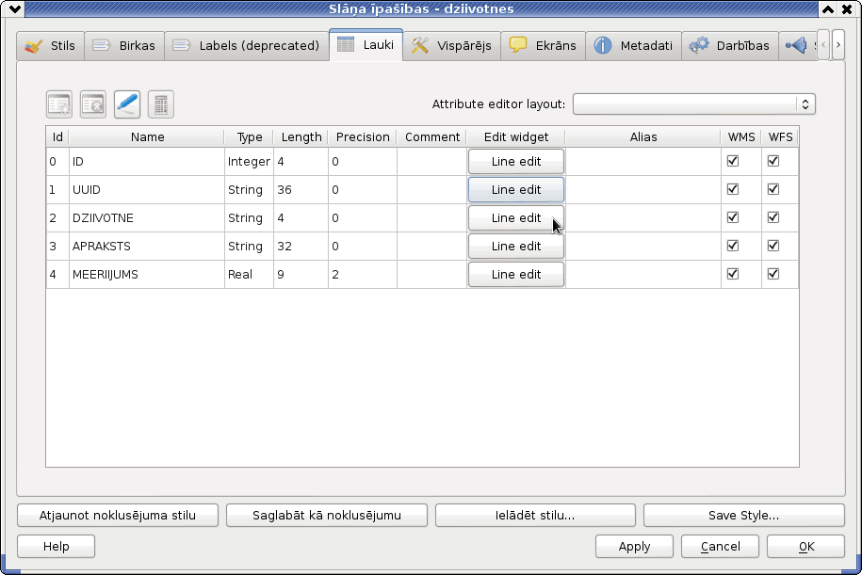Uncheck WMS for the ID field
This screenshot has width=862, height=575.
tap(733, 161)
